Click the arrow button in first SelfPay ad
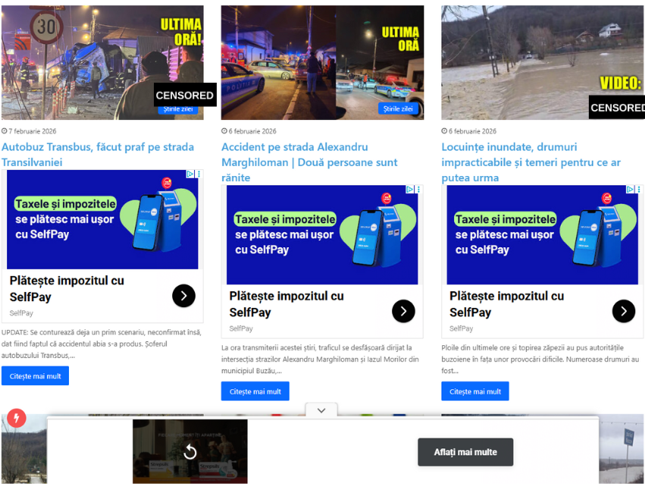This screenshot has height=484, width=645. [183, 295]
